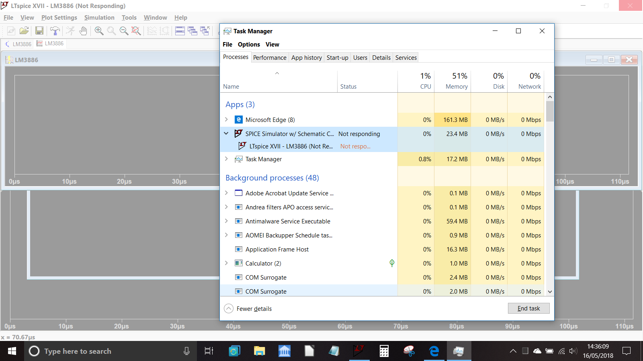Image resolution: width=643 pixels, height=361 pixels.
Task: Expand AOMEI Backupper Schedule task row
Action: [226, 235]
